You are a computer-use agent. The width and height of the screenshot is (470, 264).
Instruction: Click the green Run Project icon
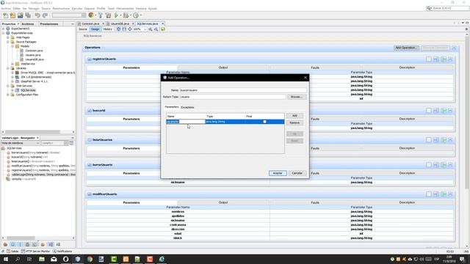pyautogui.click(x=116, y=15)
